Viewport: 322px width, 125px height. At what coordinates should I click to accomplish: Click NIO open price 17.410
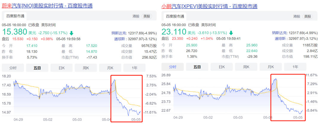pyautogui.click(x=32, y=46)
